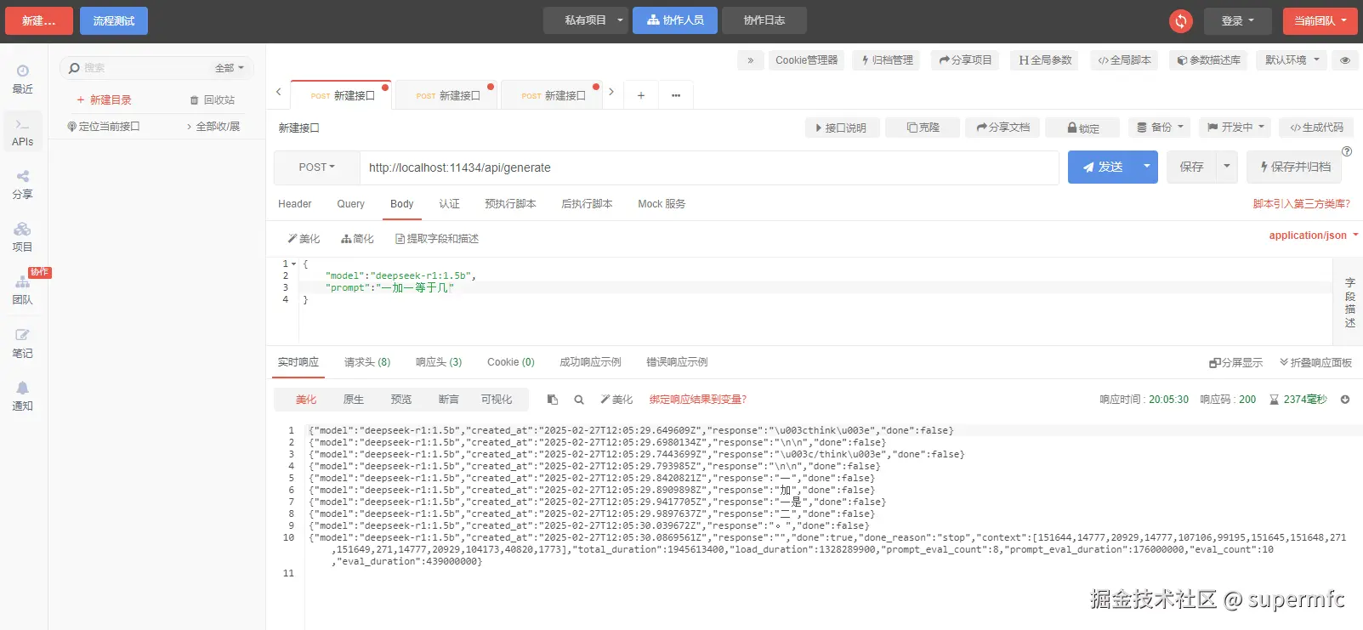This screenshot has width=1363, height=630.
Task: Click the 保存 save button
Action: 1191,167
